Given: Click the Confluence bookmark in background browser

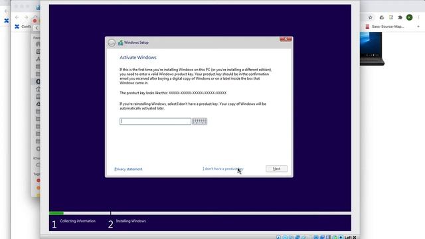Looking at the screenshot, I should 23,27.
